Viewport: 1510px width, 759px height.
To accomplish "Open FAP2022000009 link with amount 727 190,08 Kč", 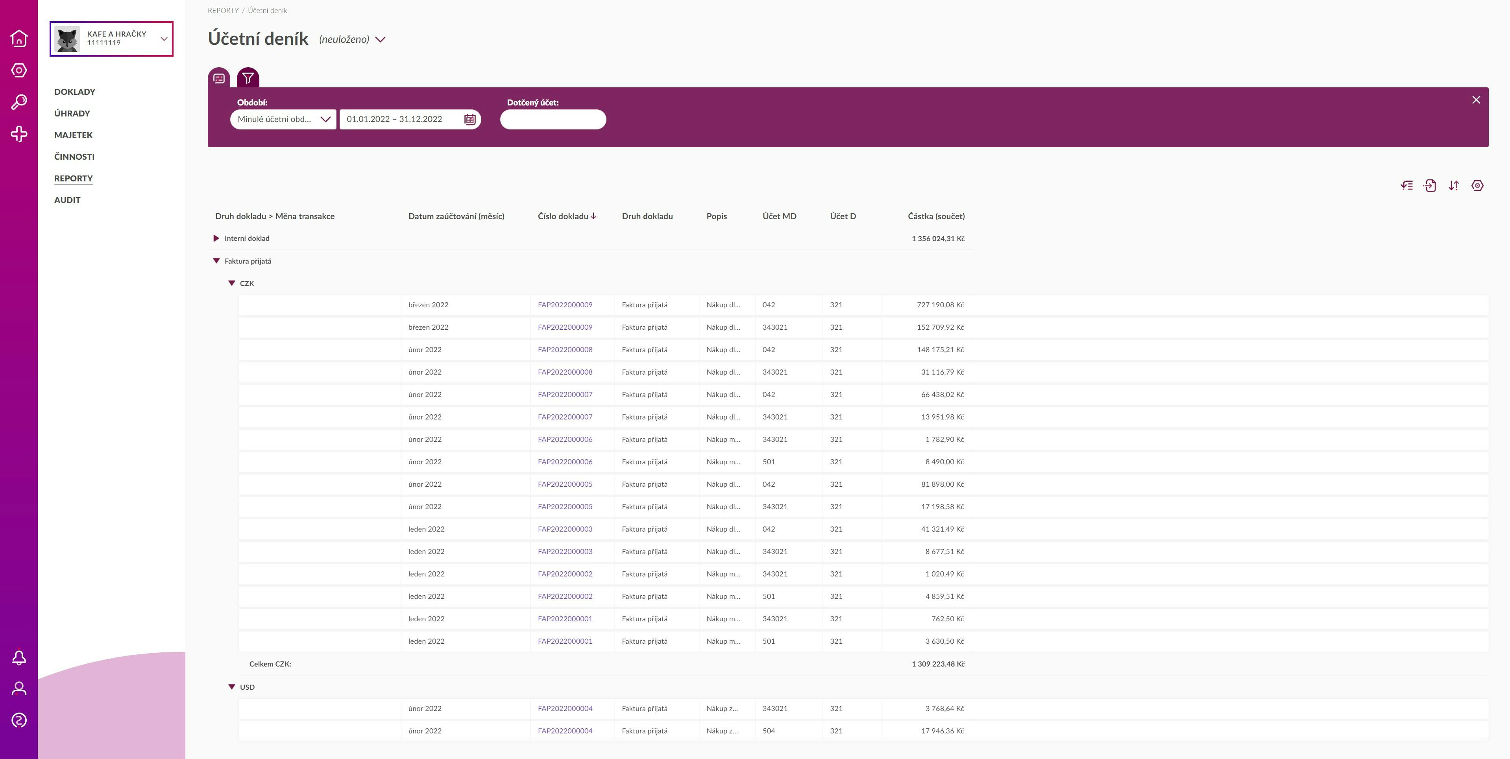I will [565, 305].
